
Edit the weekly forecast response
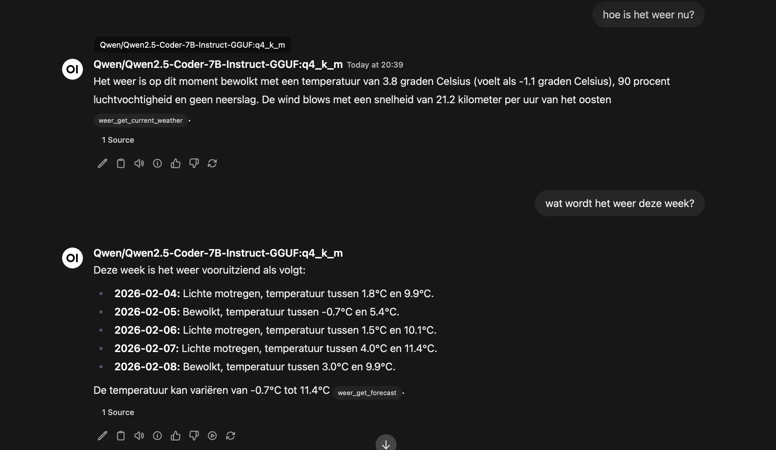click(x=102, y=436)
